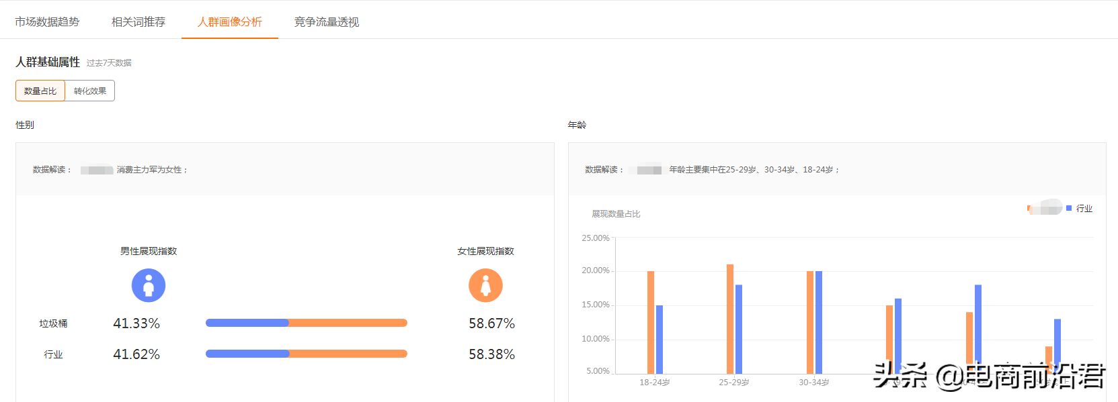Click the orange female display index icon
1118x402 pixels.
(485, 286)
